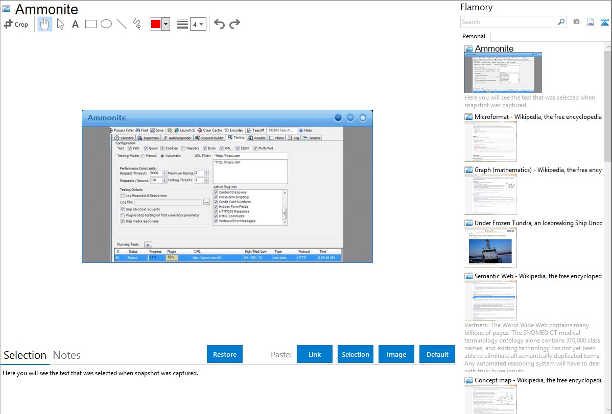
Task: Click the Vastness description text under Semantic Web
Action: 532,348
